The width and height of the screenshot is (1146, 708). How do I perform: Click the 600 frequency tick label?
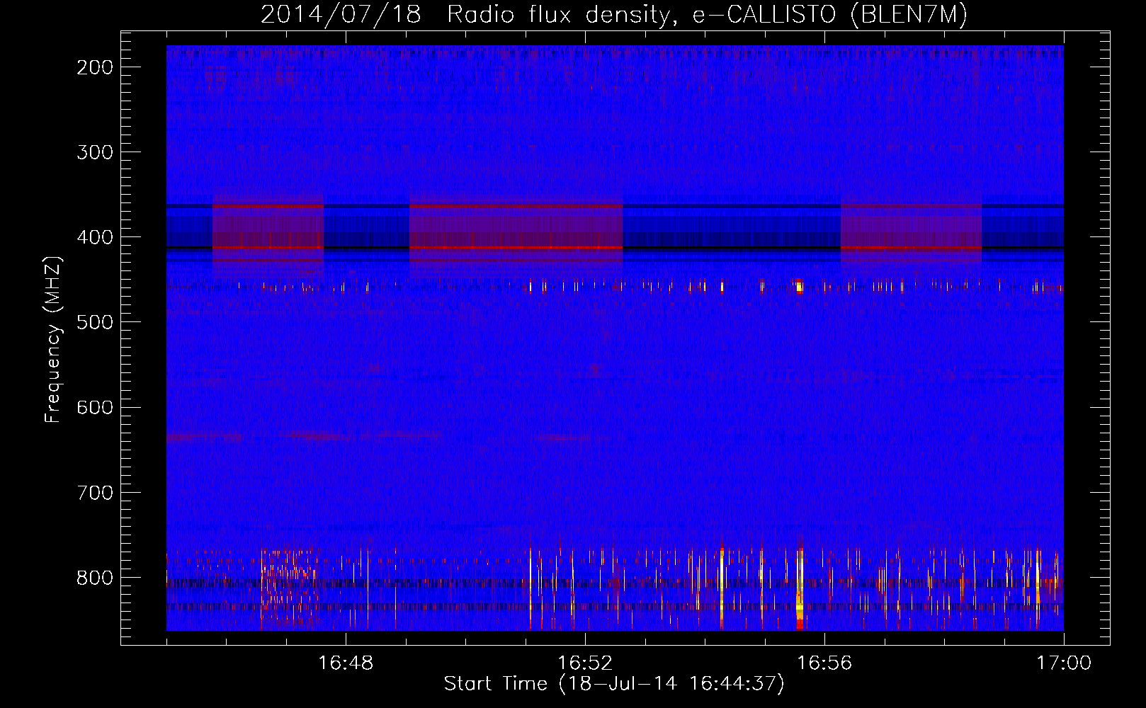click(95, 407)
